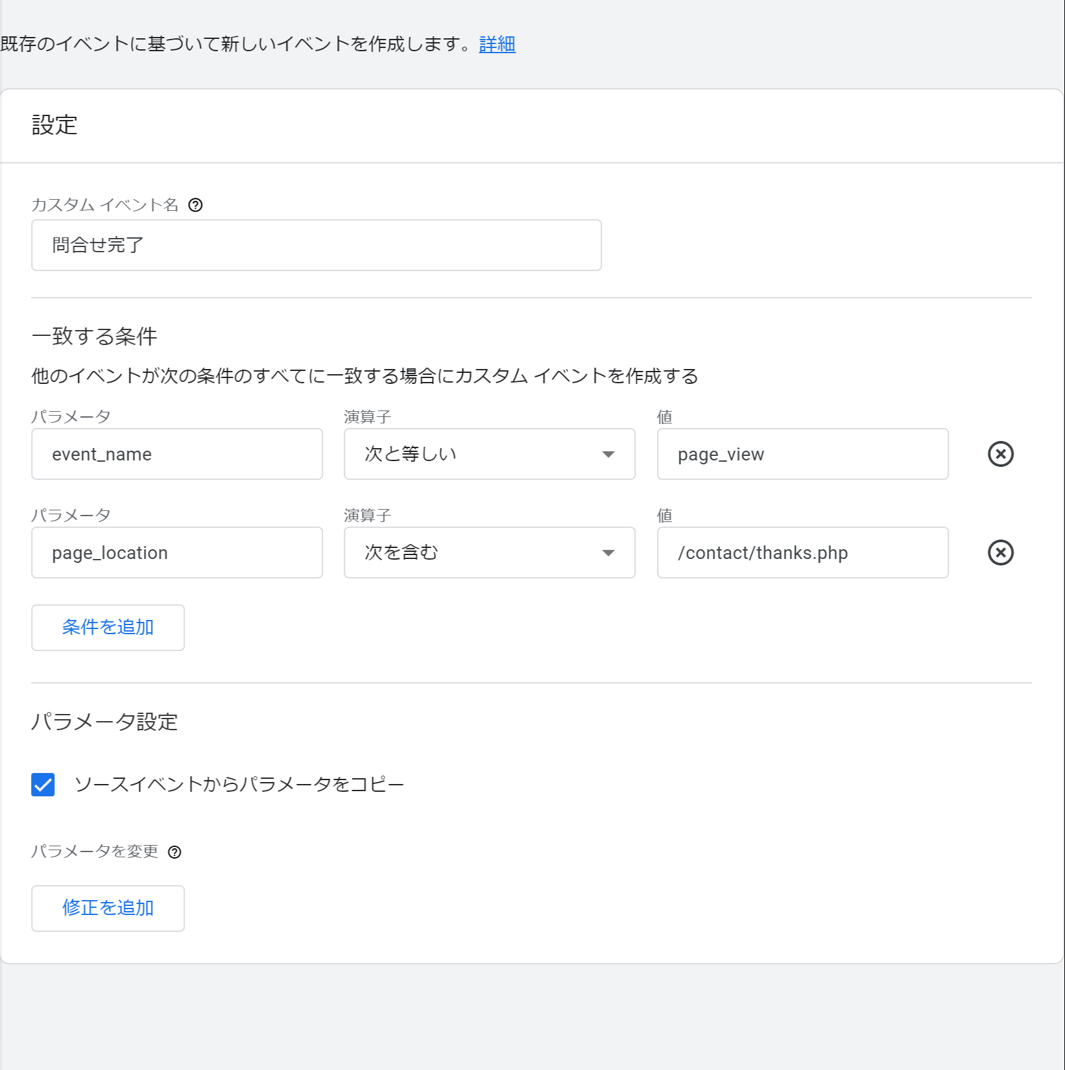The image size is (1065, 1070).
Task: Click the ソースイベントからパラメータをコピー label text
Action: [239, 785]
